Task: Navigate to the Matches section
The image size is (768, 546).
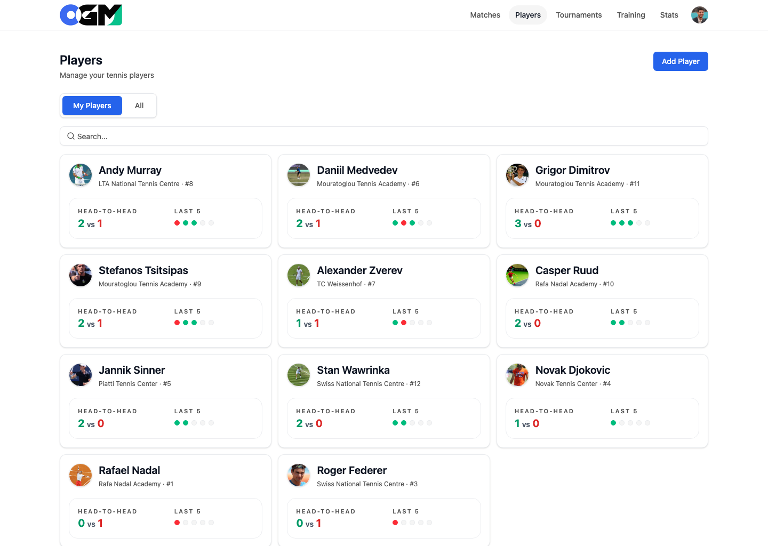Action: (485, 15)
